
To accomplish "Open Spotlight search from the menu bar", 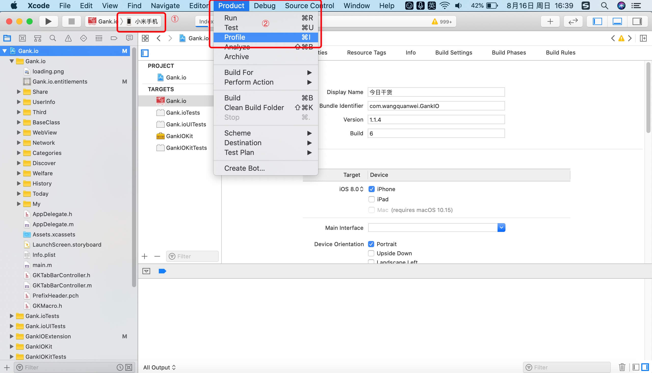I will 604,5.
